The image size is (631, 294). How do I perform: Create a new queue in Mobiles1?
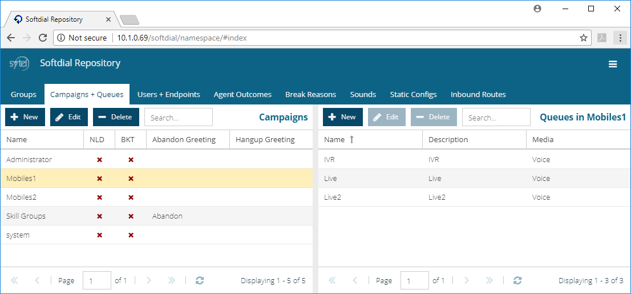coord(343,117)
